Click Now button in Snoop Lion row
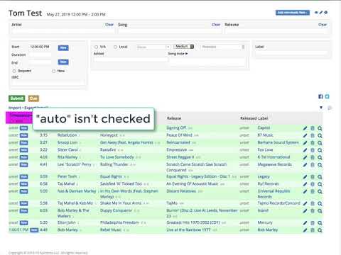 (x=23, y=143)
